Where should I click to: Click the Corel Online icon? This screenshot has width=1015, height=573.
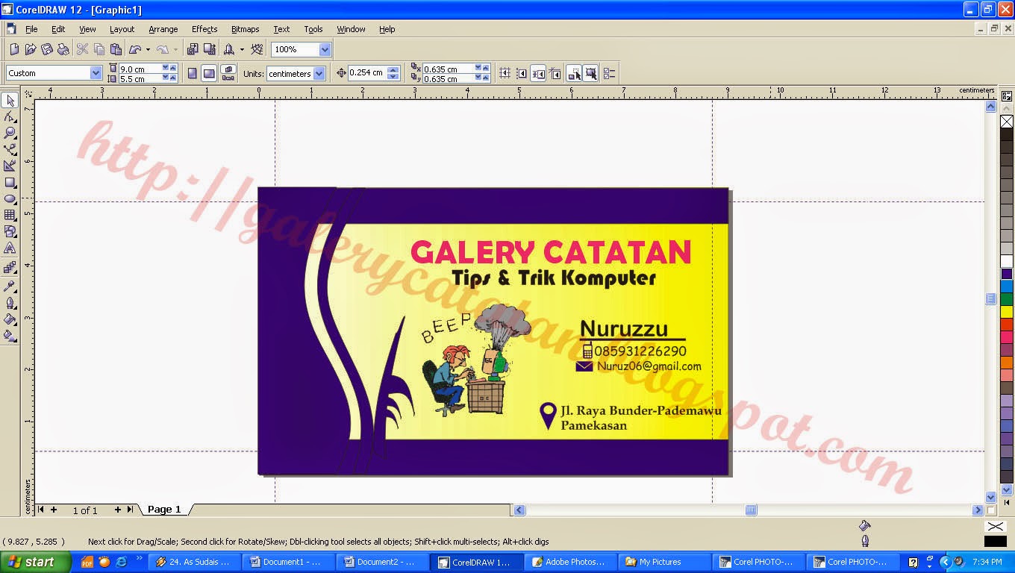coord(257,49)
